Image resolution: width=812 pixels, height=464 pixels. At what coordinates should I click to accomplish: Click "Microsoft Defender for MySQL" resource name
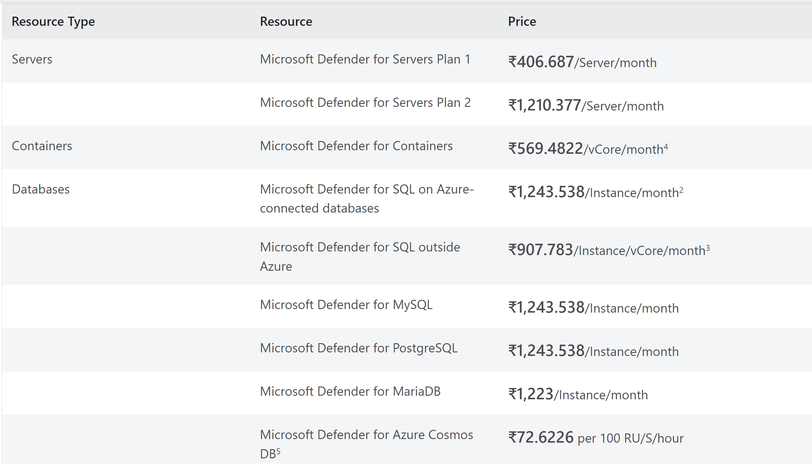click(x=346, y=305)
